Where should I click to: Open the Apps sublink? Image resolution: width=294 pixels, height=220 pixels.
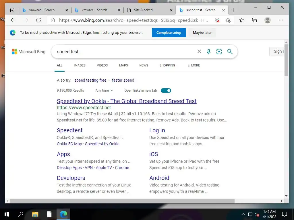coord(63,154)
